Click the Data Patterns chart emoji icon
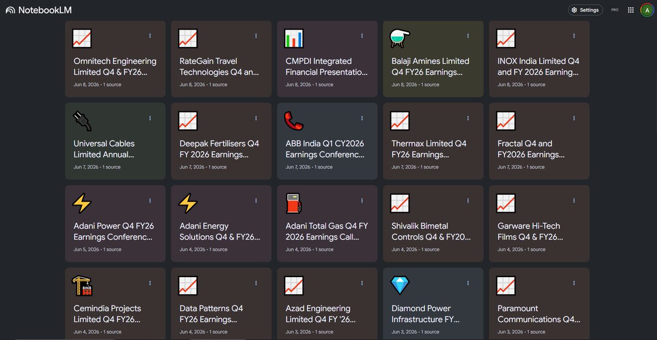 (188, 286)
